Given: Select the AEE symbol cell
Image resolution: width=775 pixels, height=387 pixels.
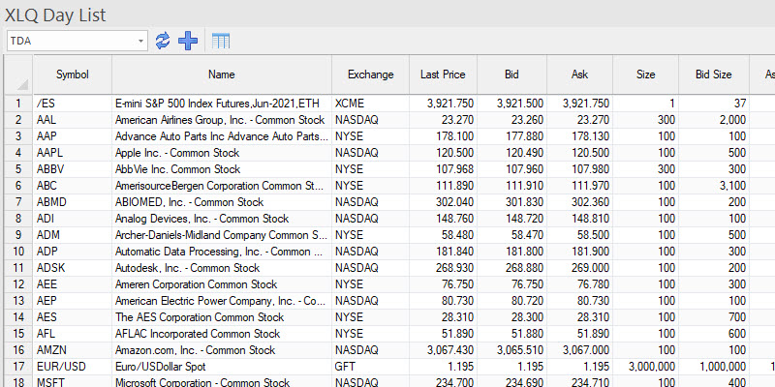Looking at the screenshot, I should 73,284.
